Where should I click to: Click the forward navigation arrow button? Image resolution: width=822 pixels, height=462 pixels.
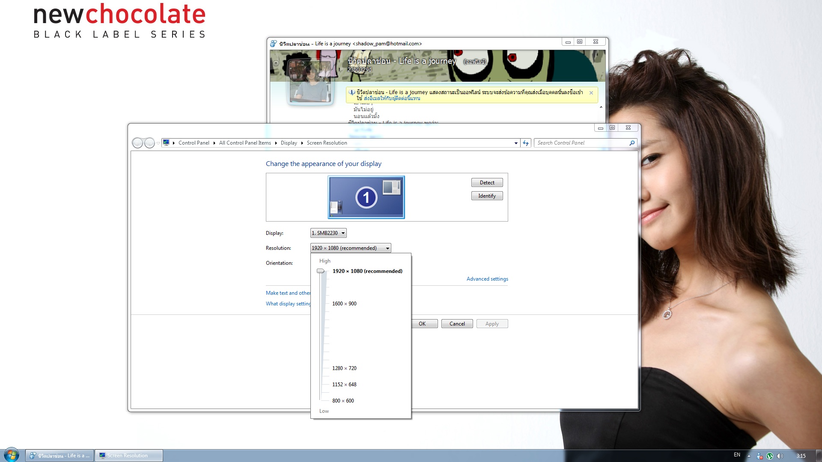(x=149, y=143)
